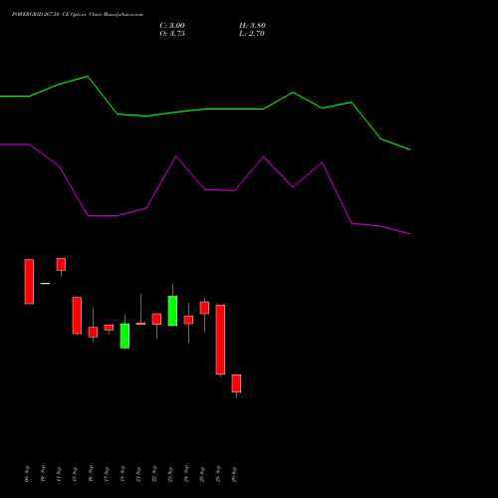Click the red candle for 15 Sep
Image resolution: width=498 pixels, height=498 pixels.
click(x=77, y=316)
